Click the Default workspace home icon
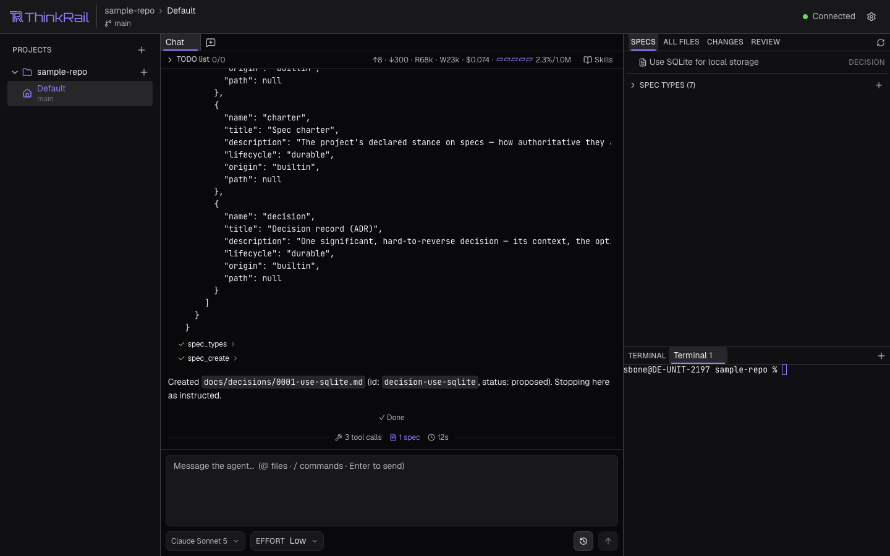This screenshot has height=556, width=890. (x=27, y=93)
